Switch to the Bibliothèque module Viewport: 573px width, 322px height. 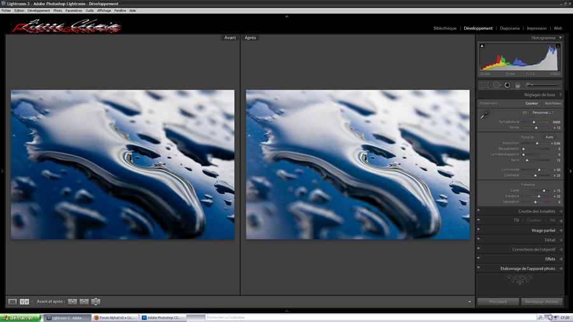444,29
